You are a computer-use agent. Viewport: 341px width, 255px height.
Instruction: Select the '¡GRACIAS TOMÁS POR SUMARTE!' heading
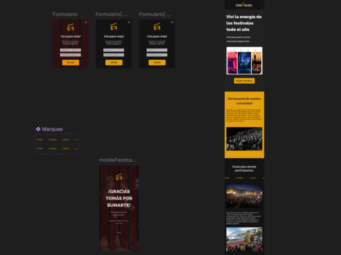point(119,198)
